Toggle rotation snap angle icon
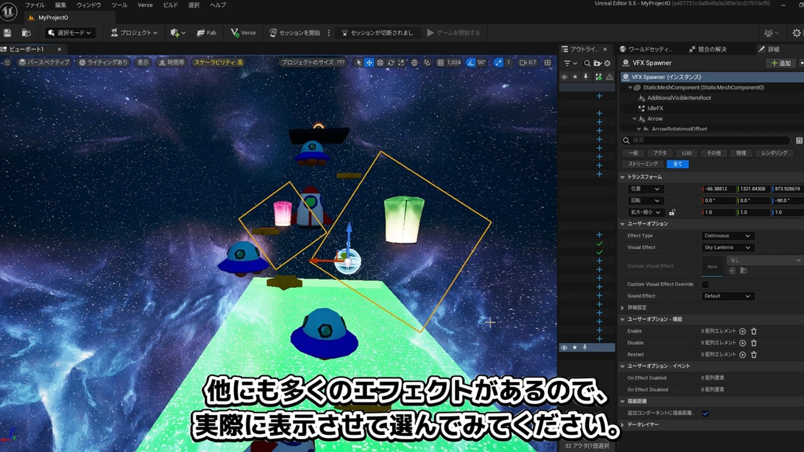 click(471, 62)
